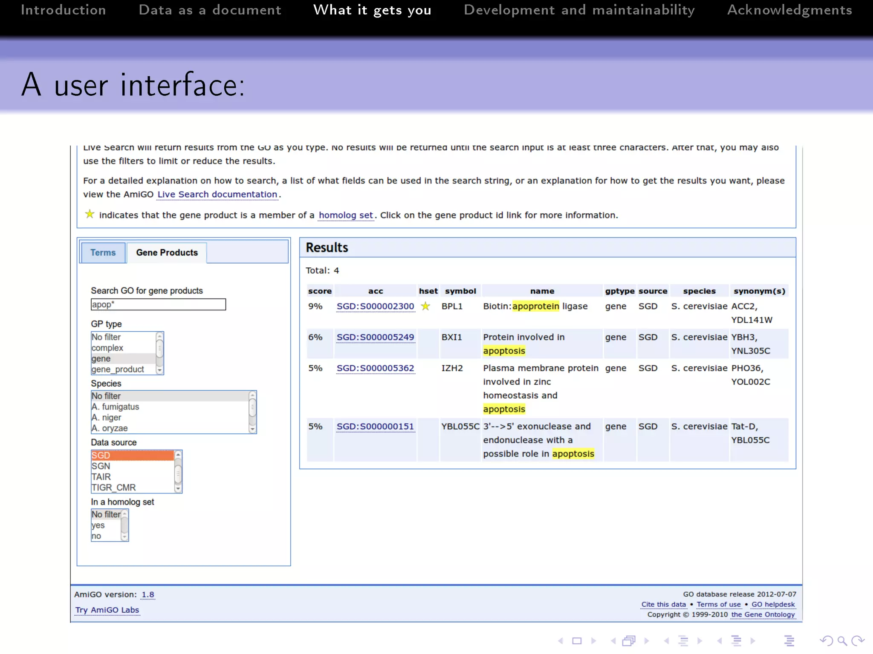
Task: Click the forward redo-arrow navigation icon
Action: [x=858, y=640]
